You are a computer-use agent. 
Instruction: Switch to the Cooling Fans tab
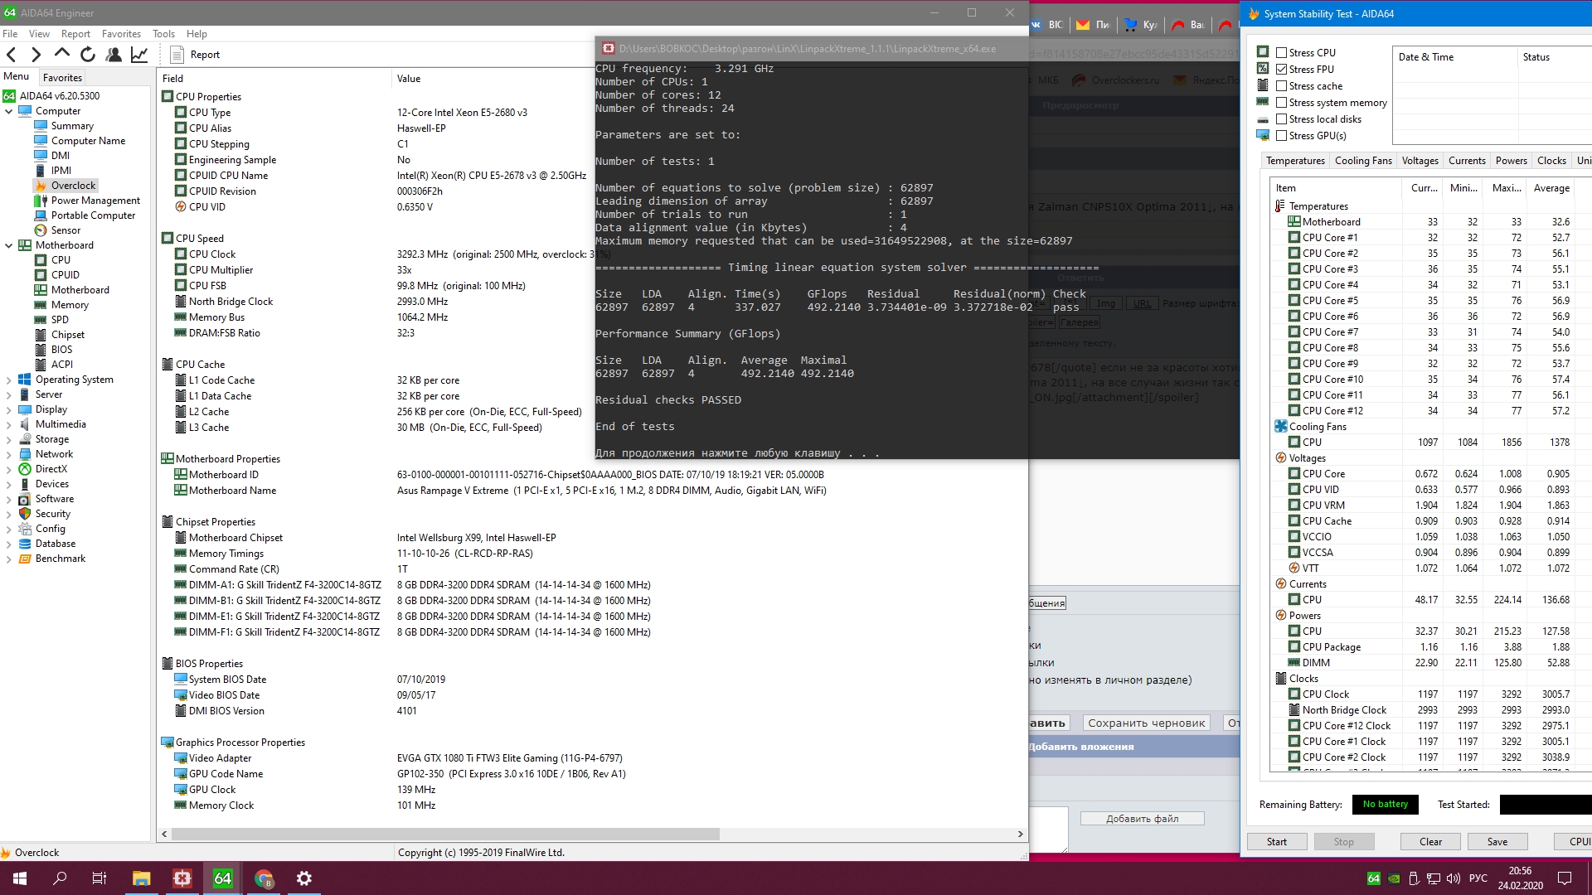(x=1362, y=161)
